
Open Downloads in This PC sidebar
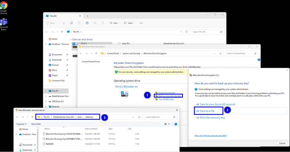point(55,60)
